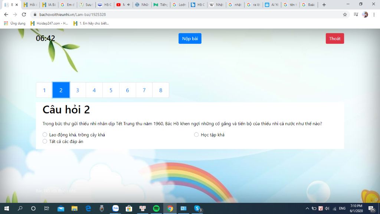Viewport: 380px width, 214px height.
Task: Exit the quiz with Thoát button
Action: coord(335,39)
